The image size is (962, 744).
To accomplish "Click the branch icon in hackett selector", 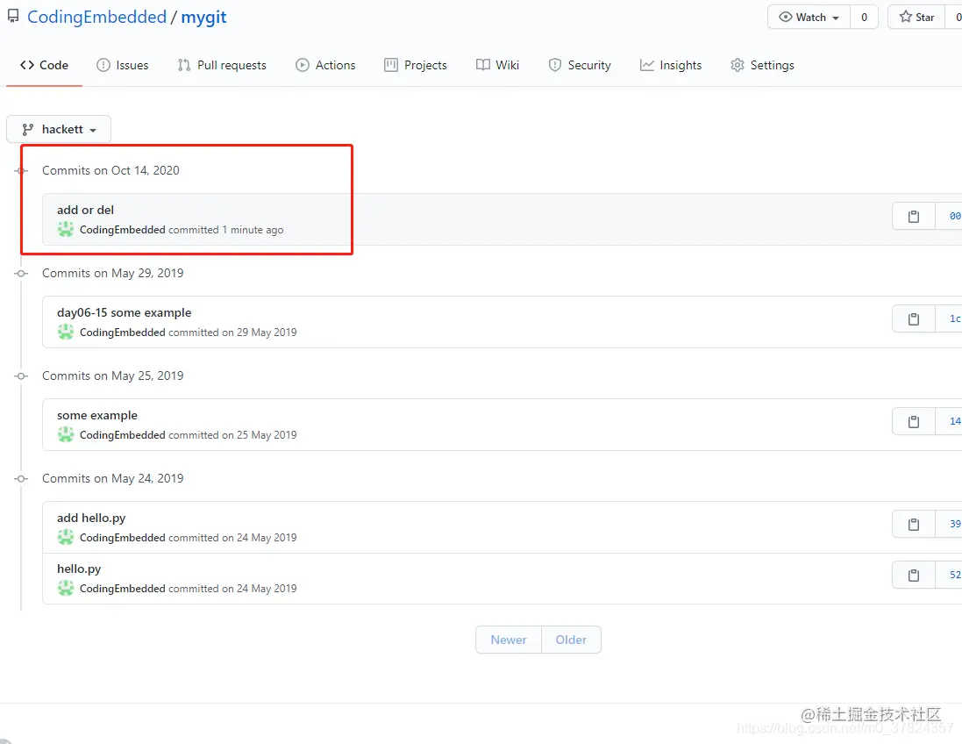I will point(27,130).
